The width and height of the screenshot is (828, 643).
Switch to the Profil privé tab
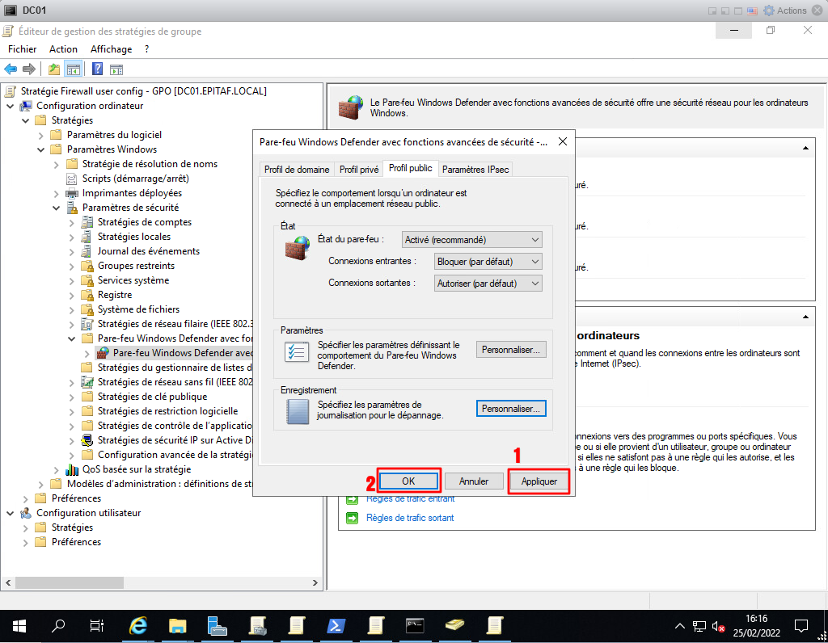[358, 170]
